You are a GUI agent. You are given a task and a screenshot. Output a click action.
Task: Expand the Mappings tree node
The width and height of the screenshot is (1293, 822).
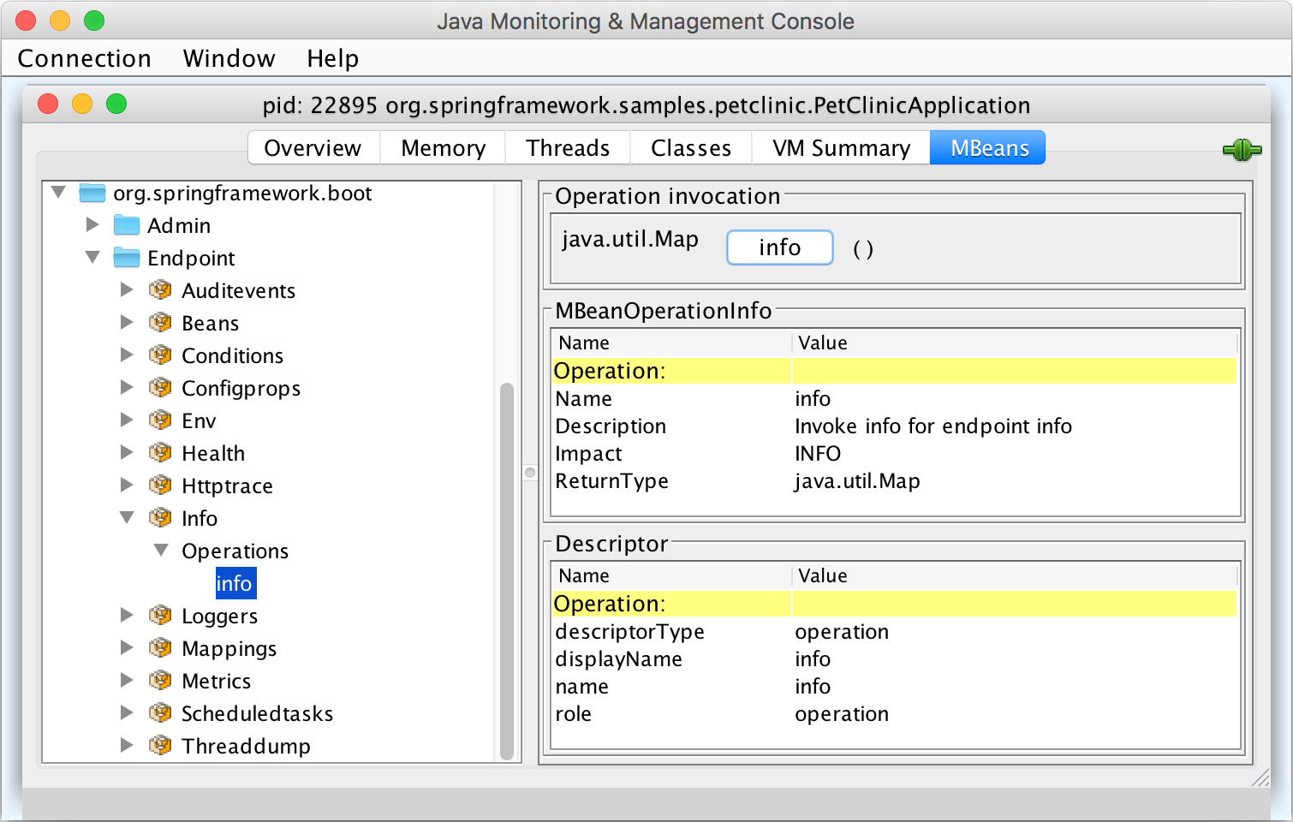(x=127, y=647)
